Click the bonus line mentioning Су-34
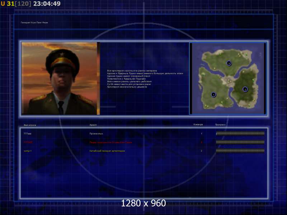 click(129, 84)
